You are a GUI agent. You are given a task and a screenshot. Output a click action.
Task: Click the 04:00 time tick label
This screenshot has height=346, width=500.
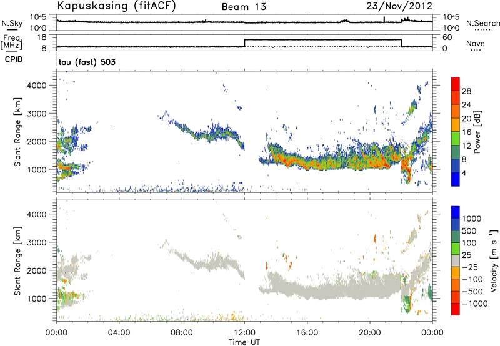(119, 333)
